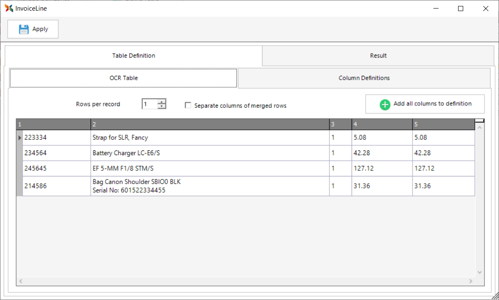Click column 4 header in table

[381, 124]
